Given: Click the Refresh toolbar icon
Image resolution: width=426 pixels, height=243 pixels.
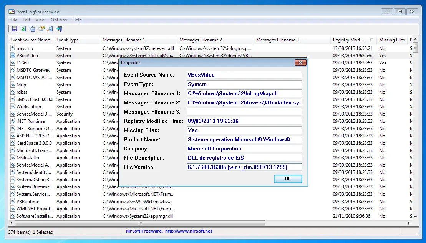Looking at the screenshot, I should [x=23, y=29].
